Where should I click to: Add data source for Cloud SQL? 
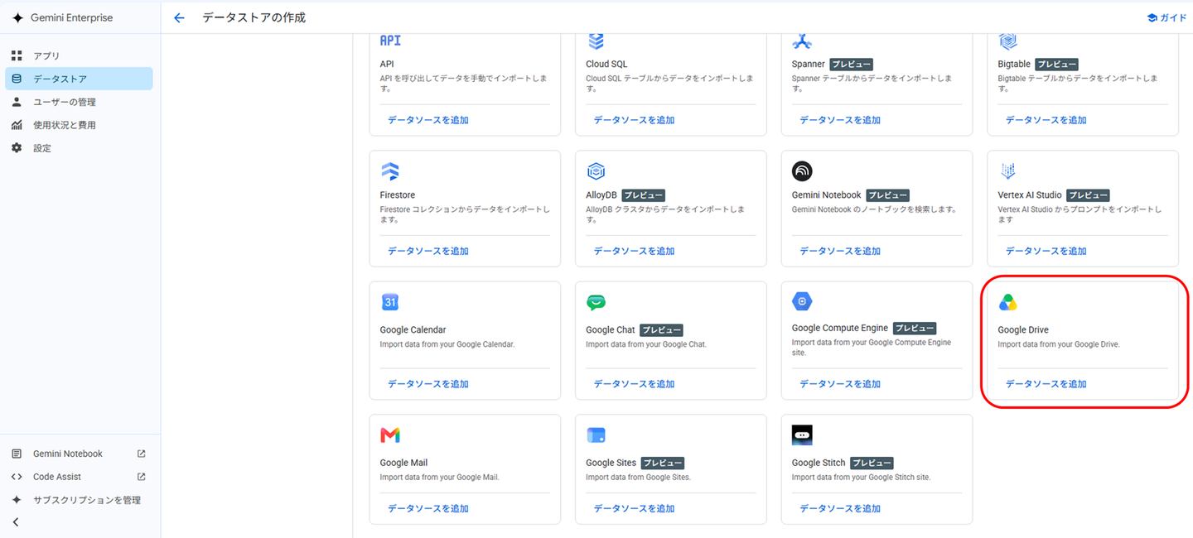(x=634, y=120)
